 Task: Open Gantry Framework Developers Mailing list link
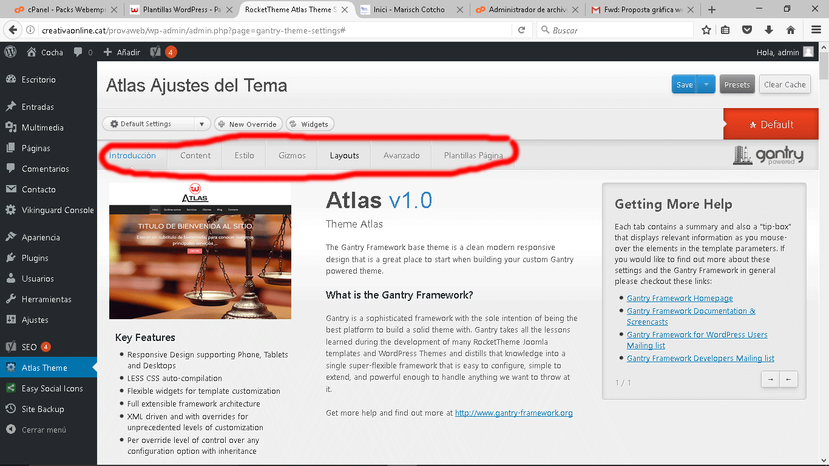coord(700,358)
